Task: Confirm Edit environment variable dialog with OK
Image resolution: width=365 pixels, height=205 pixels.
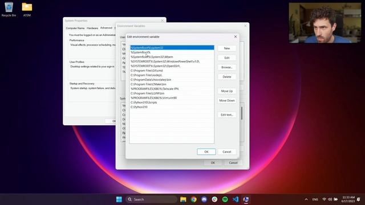Action: pyautogui.click(x=206, y=152)
